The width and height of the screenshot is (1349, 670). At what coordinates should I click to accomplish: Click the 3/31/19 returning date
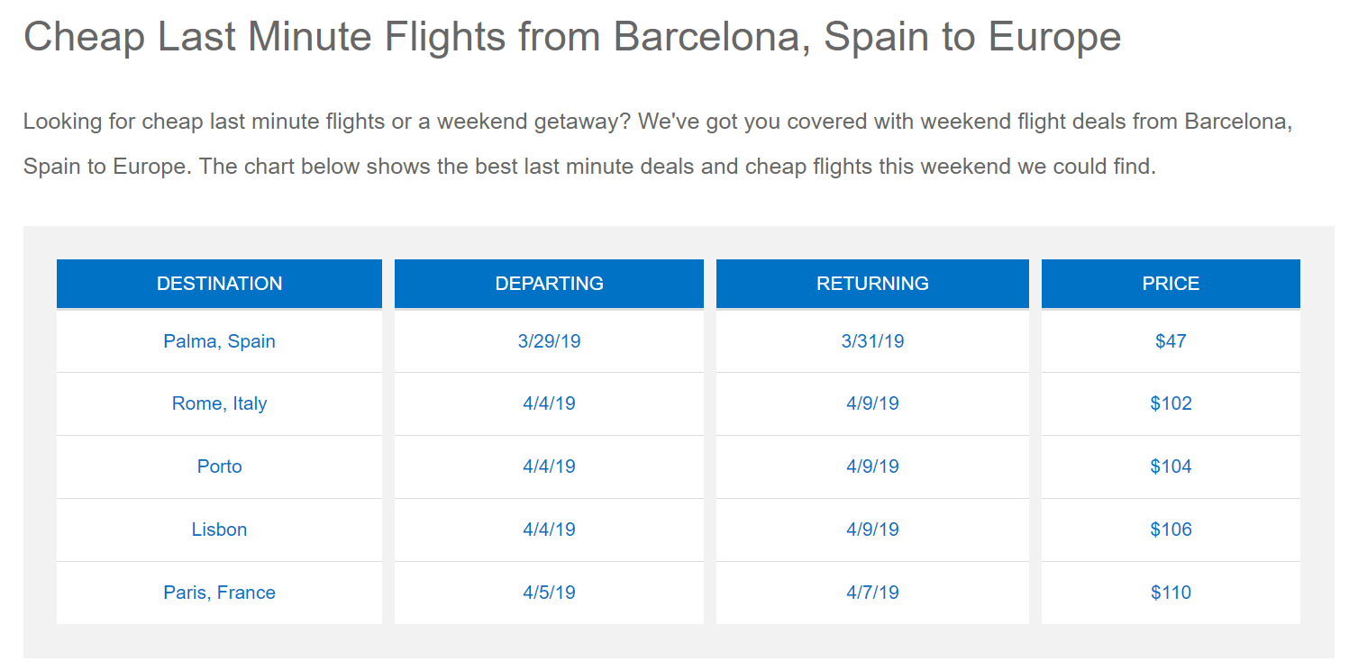point(872,341)
